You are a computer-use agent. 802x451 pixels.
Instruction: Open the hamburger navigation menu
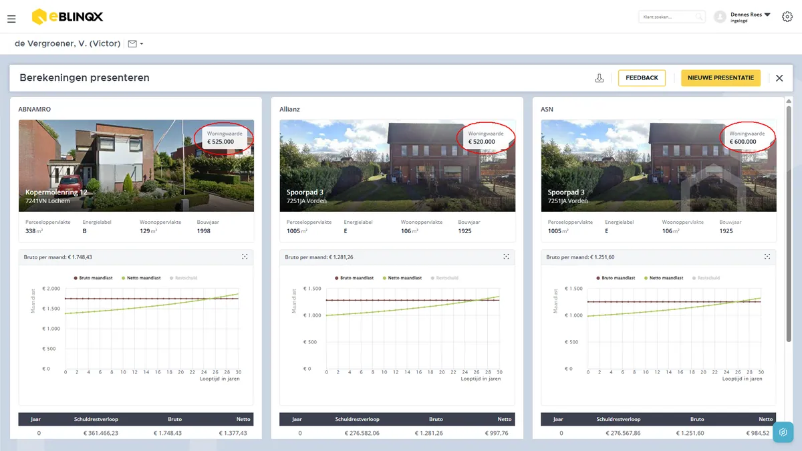(11, 19)
